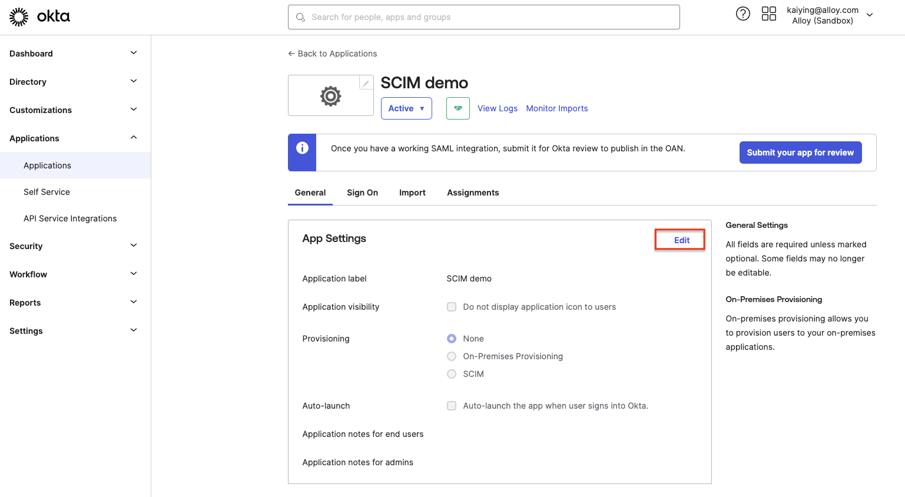Switch to the Assignments tab
Screen dimensions: 905x497
click(x=473, y=193)
